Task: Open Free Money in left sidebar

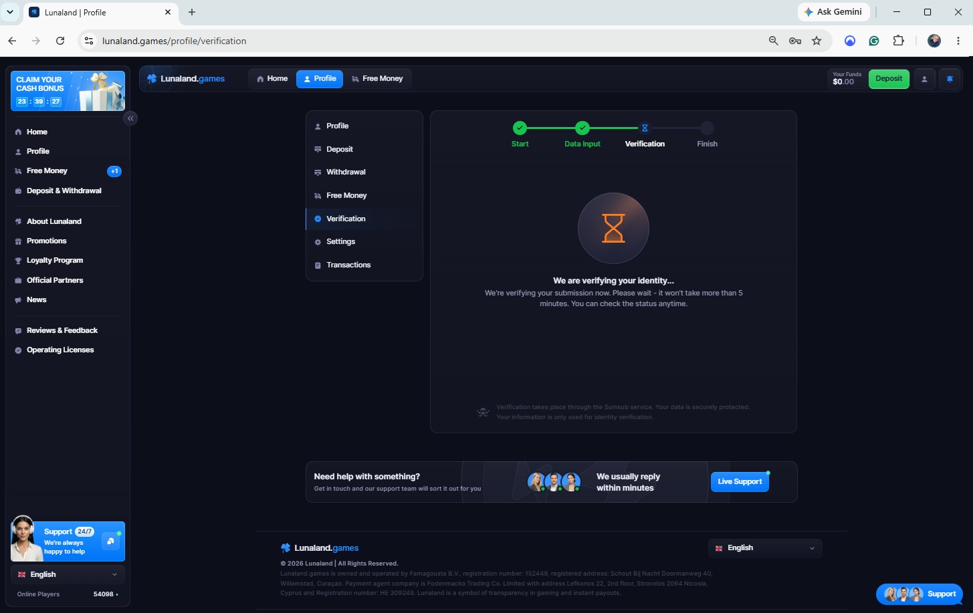Action: pos(68,171)
